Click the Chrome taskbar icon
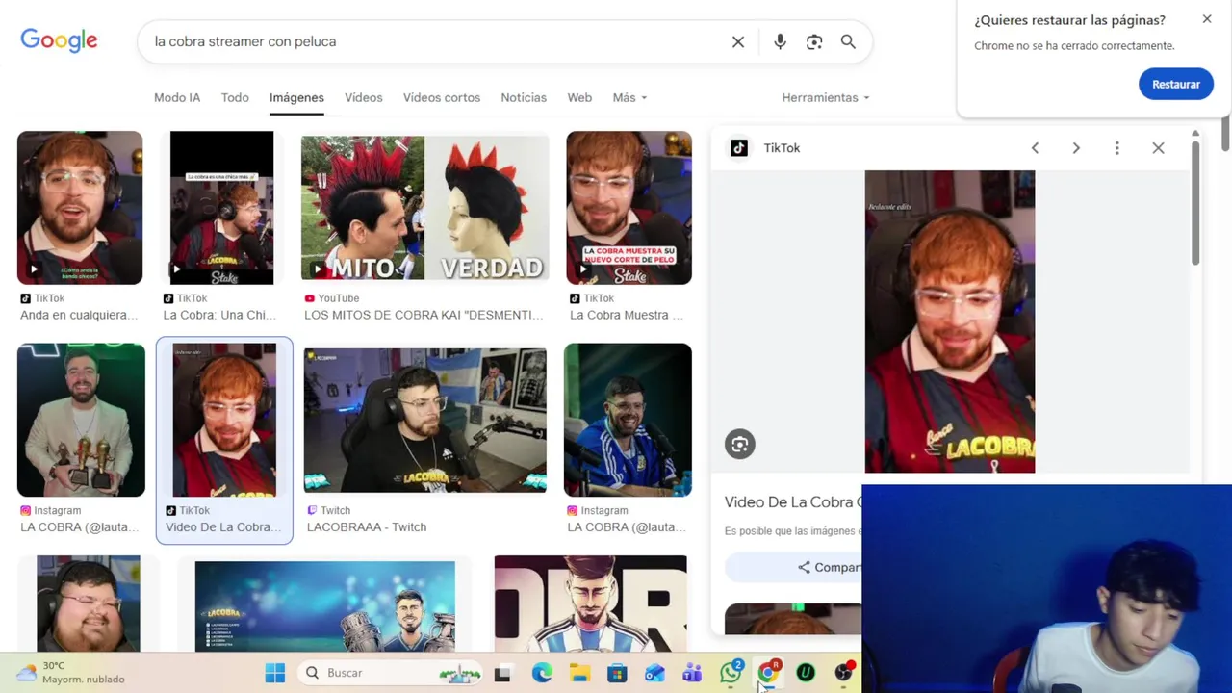 tap(768, 672)
